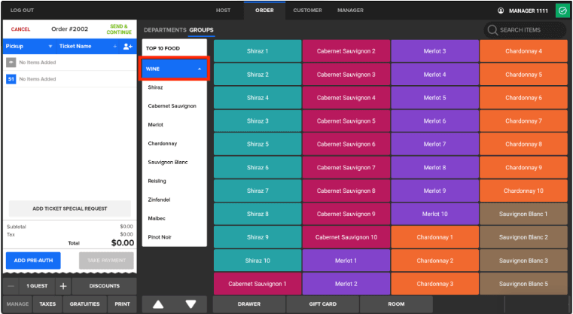Page the group list down with triangle
Viewport: 573px width, 314px height.
[x=190, y=304]
